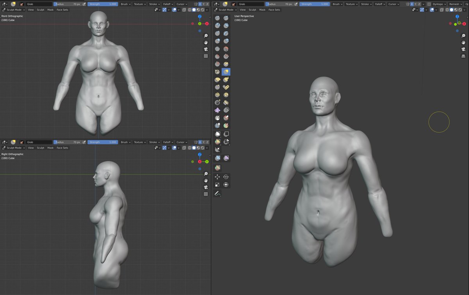Toggle camera view in User Perspective viewport
This screenshot has height=295, width=469.
[x=464, y=49]
